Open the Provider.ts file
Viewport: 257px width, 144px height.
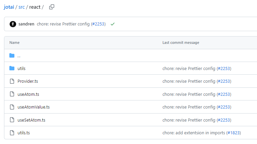(28, 81)
